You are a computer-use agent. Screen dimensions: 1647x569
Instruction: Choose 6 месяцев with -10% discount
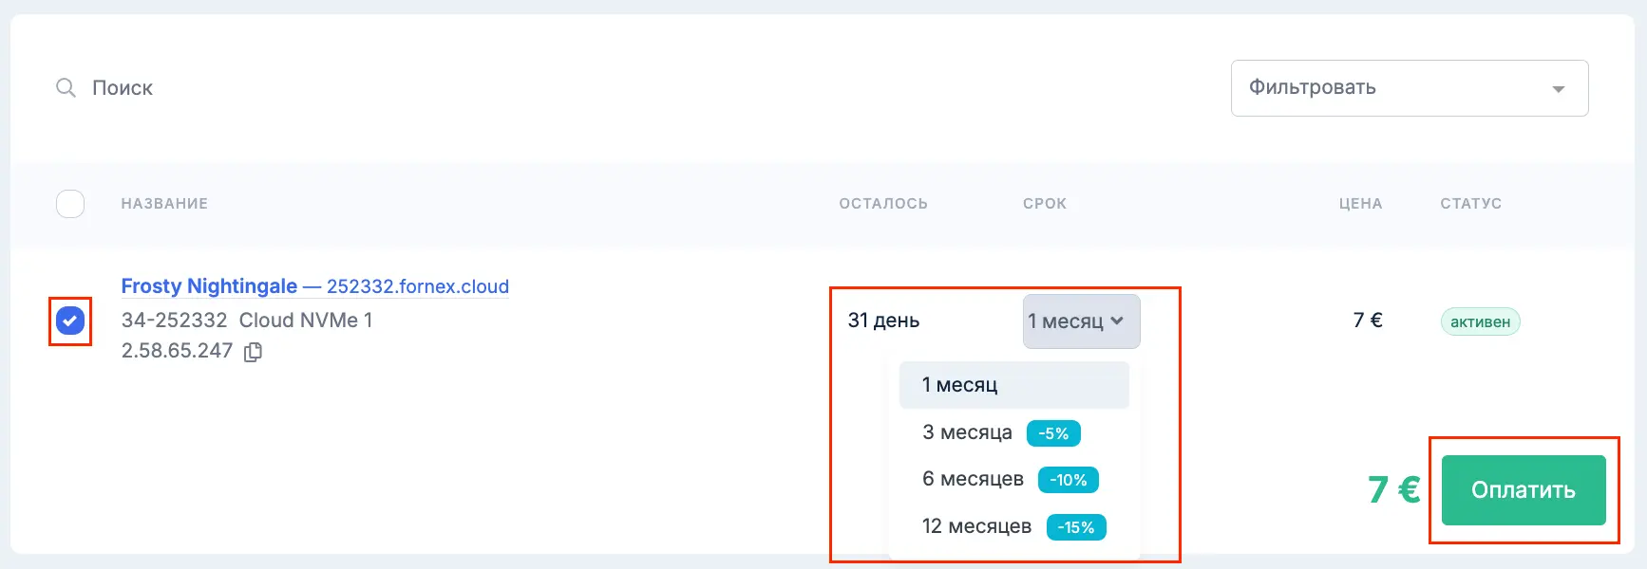(x=1013, y=480)
